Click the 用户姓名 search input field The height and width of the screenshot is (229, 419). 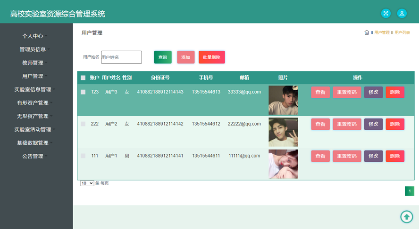tap(121, 57)
